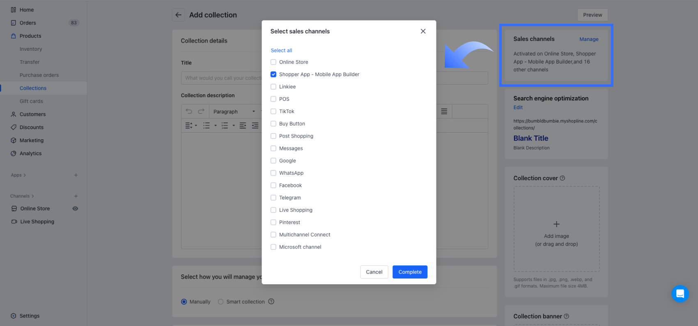Screen dimensions: 698x326
Task: Toggle the Online Store eye icon
Action: [75, 208]
